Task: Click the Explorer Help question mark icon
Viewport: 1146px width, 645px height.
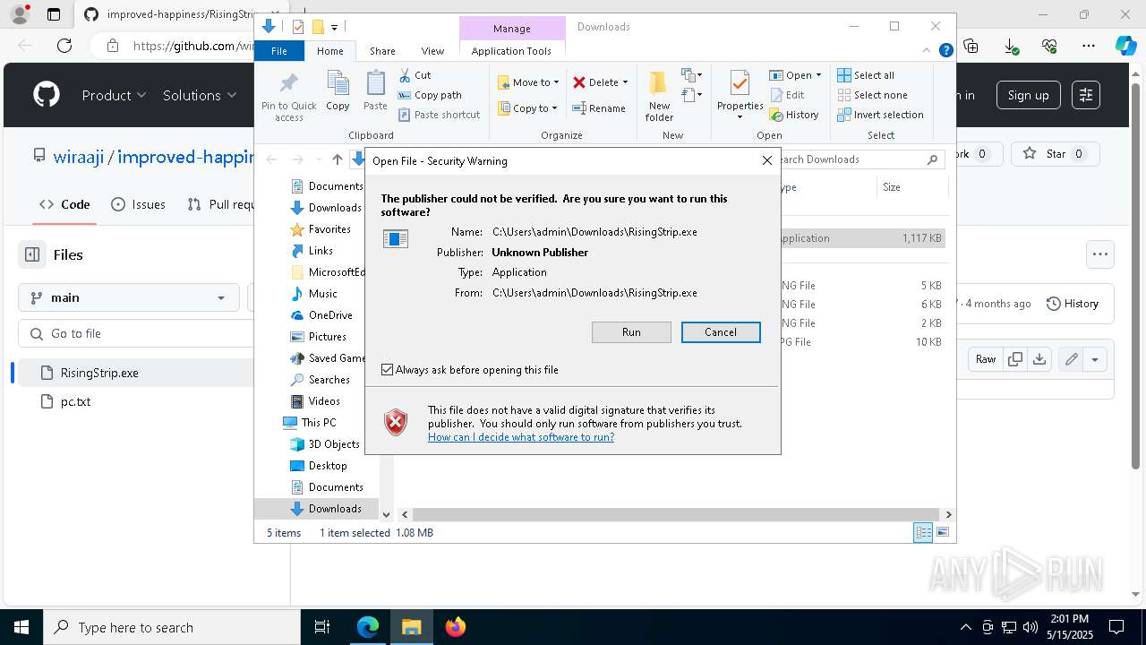Action: (945, 51)
